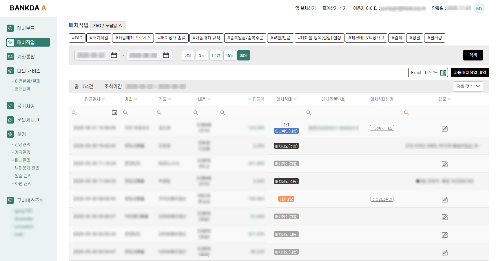
Task: Click the memo edit icon in first row
Action: (444, 129)
